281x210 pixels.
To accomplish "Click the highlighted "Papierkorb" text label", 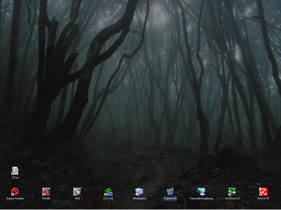I will [170, 199].
